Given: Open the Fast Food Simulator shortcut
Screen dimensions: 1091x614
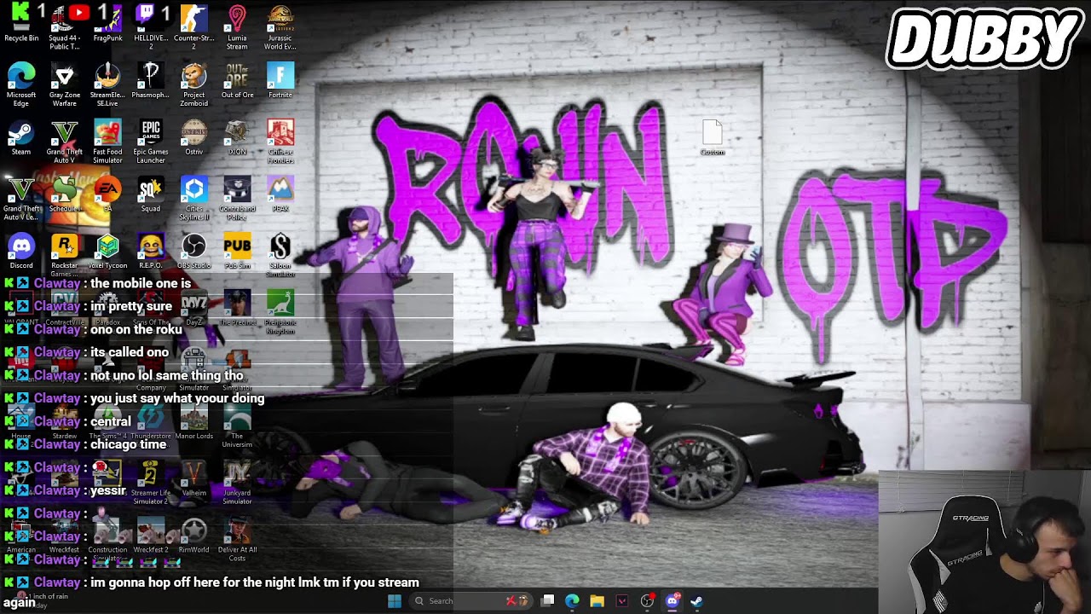Looking at the screenshot, I should pos(107,142).
